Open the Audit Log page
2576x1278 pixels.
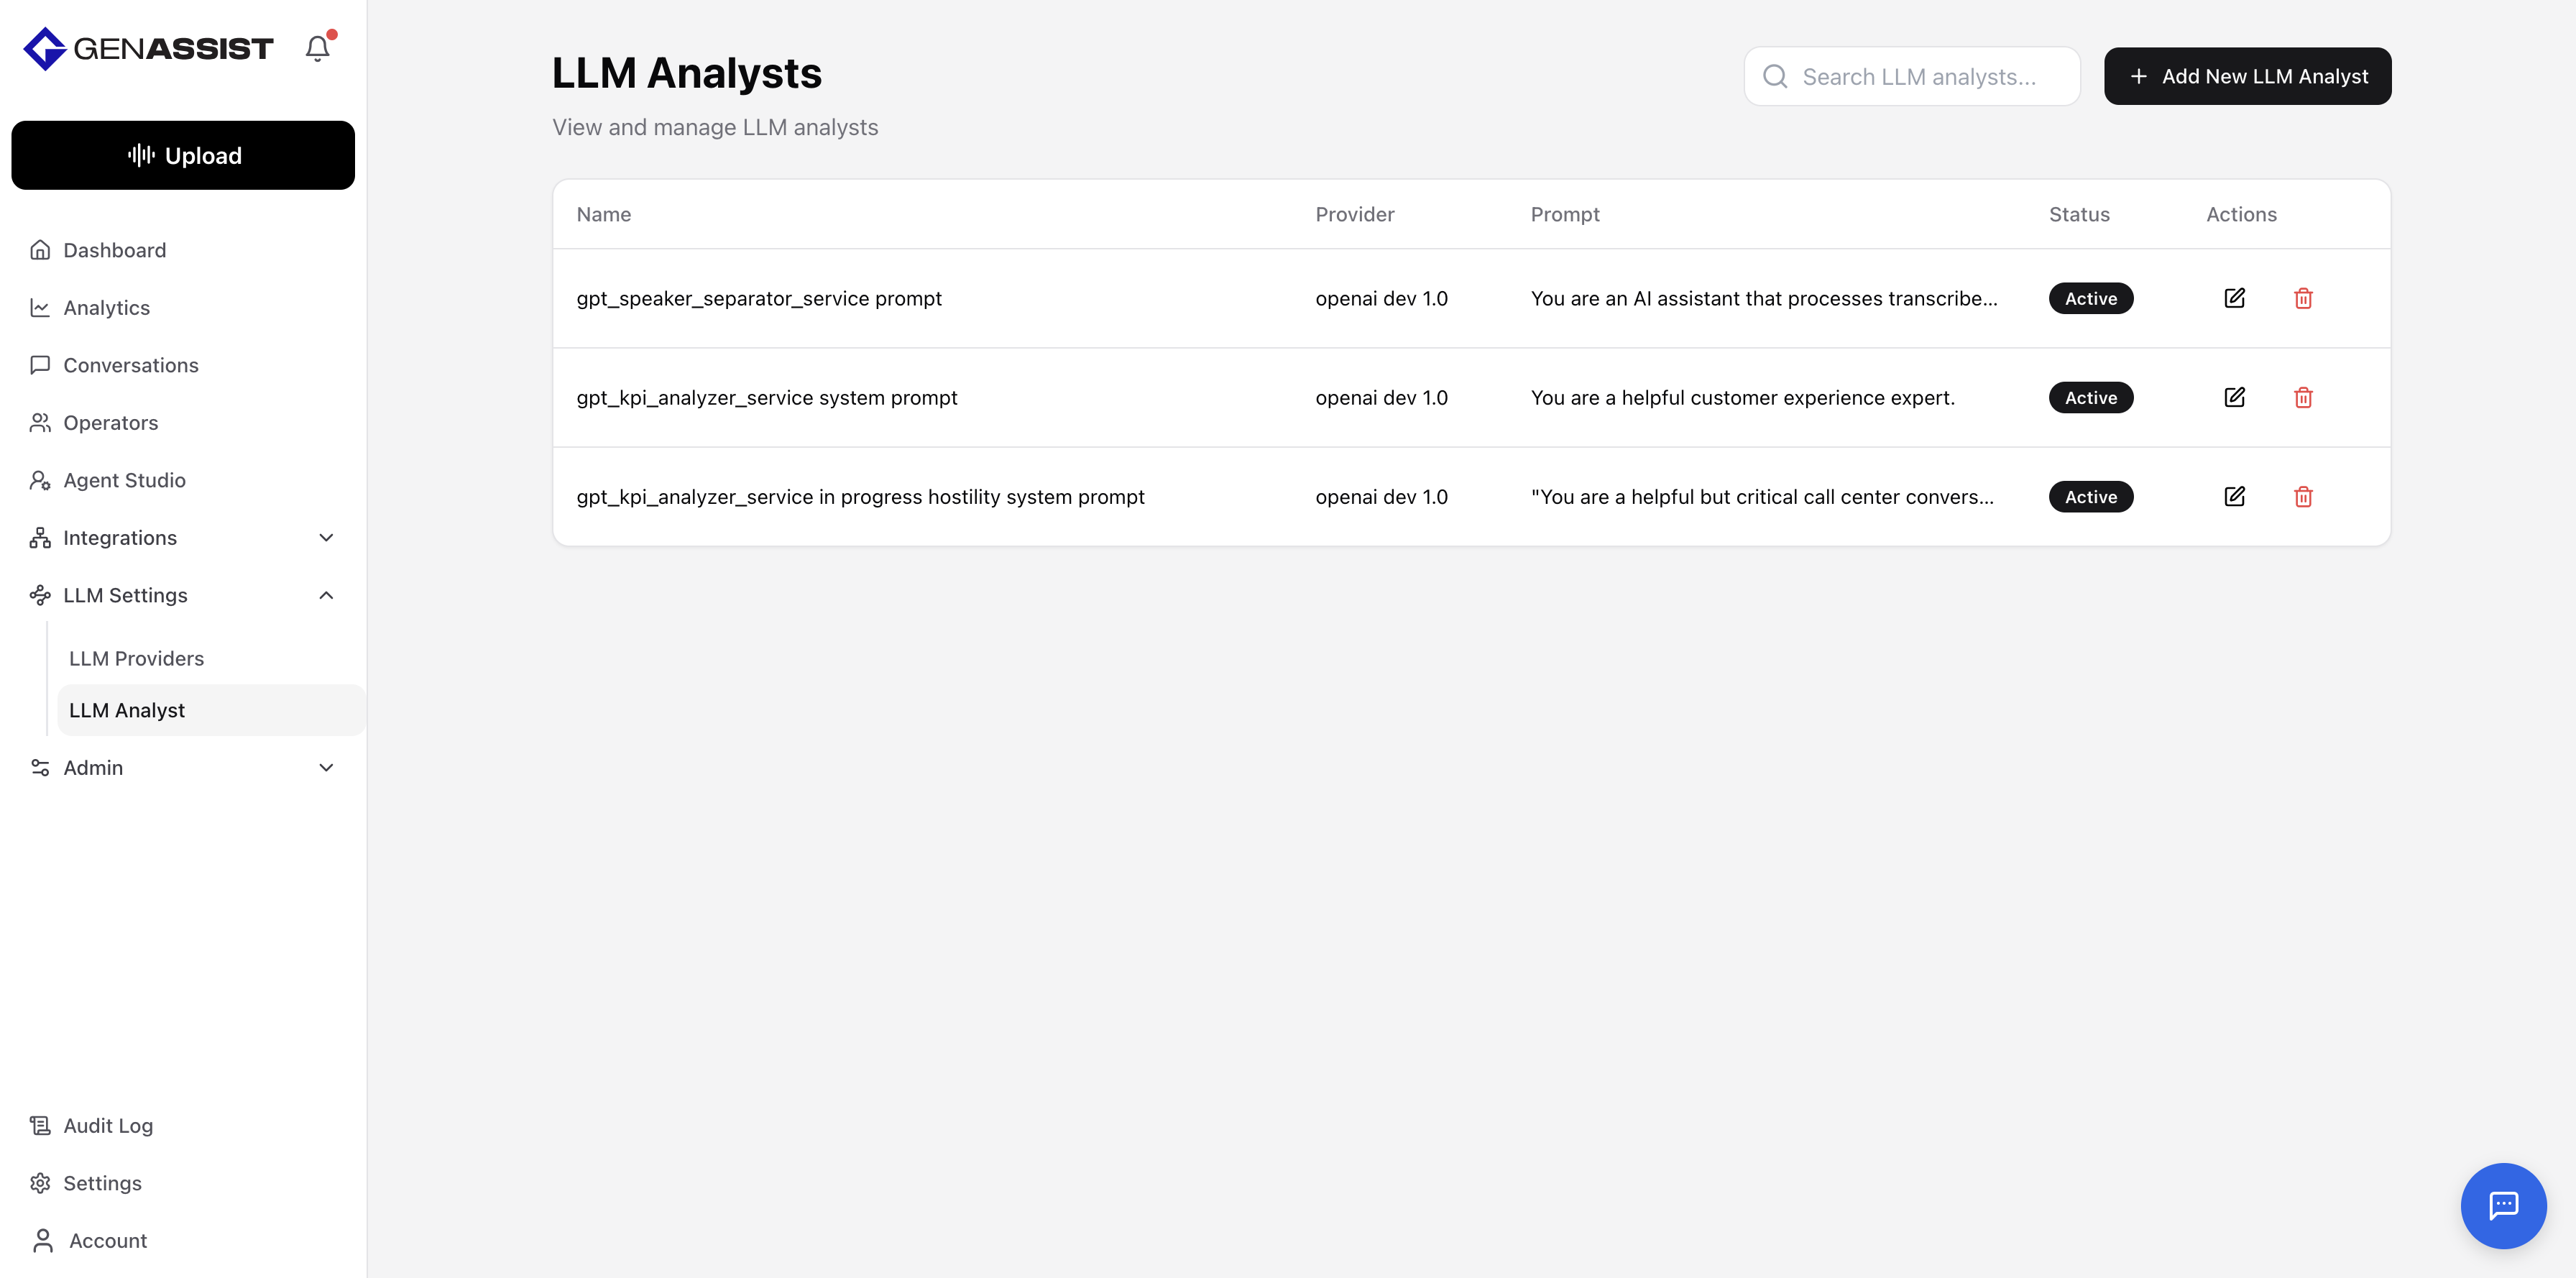[108, 1125]
